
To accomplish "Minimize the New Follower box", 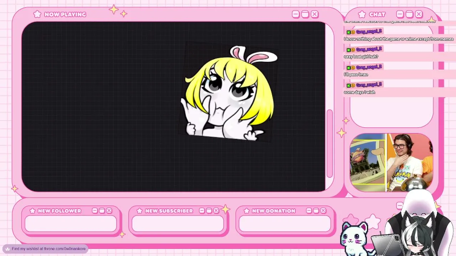I will coord(95,211).
